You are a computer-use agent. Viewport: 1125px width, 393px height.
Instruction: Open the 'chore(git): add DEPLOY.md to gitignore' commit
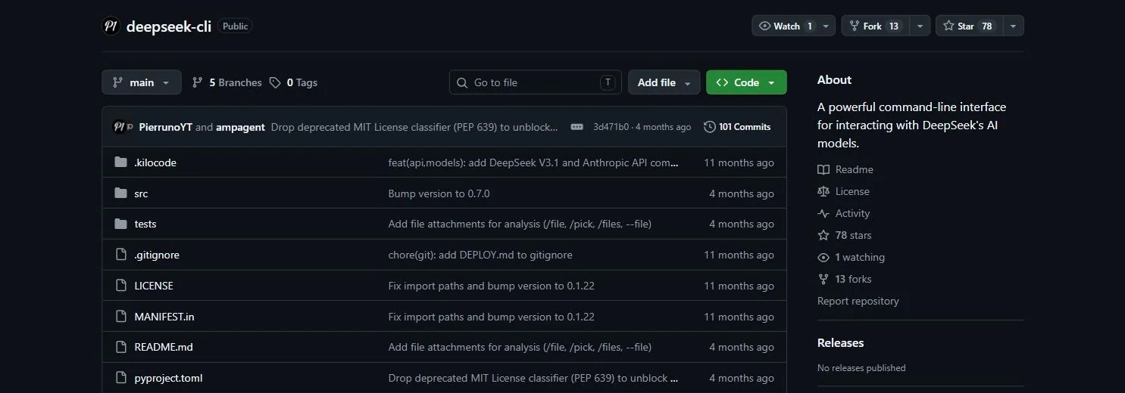(480, 255)
